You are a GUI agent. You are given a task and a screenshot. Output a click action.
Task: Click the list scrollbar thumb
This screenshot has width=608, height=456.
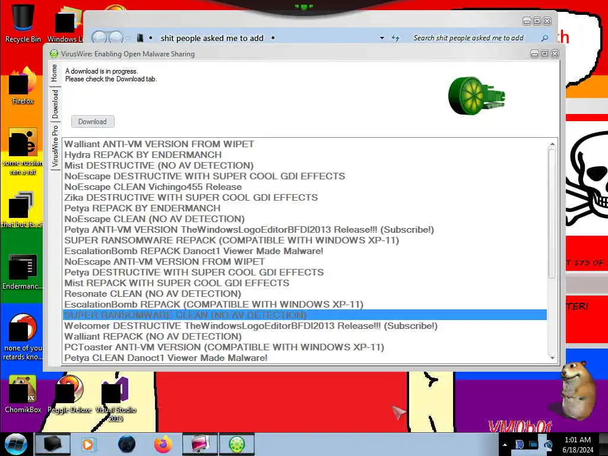pyautogui.click(x=552, y=213)
